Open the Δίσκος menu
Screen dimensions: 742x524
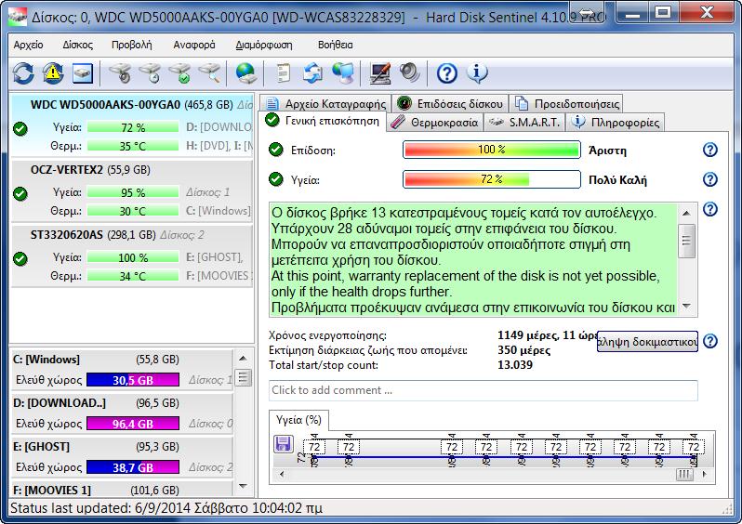[77, 45]
